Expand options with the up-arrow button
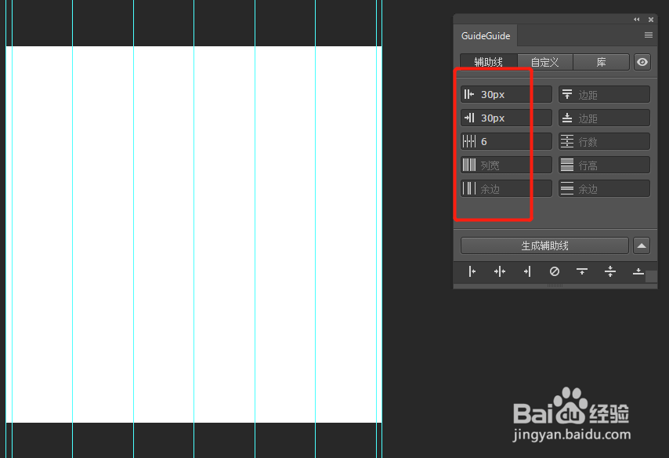 (x=642, y=245)
